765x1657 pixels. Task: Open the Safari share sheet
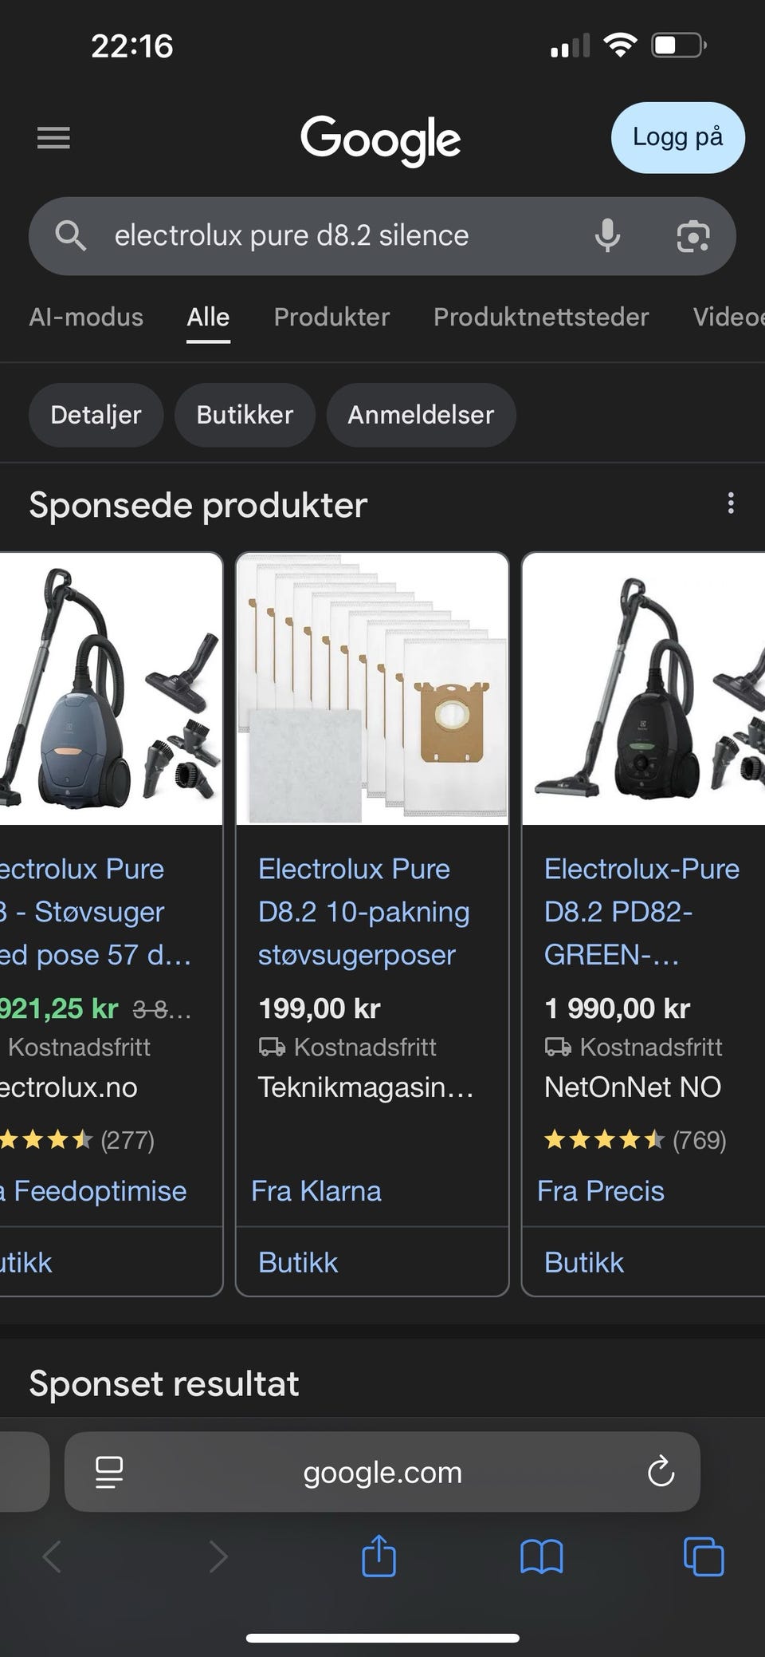click(x=379, y=1556)
